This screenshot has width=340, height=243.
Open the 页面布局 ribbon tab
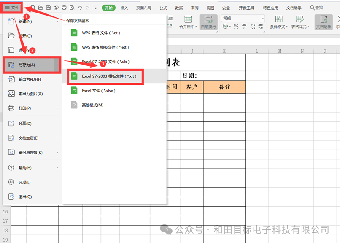[143, 8]
